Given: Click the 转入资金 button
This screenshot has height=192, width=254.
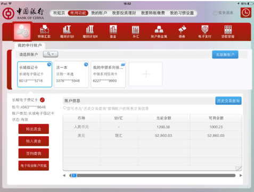Looking at the screenshot, I should (34, 141).
